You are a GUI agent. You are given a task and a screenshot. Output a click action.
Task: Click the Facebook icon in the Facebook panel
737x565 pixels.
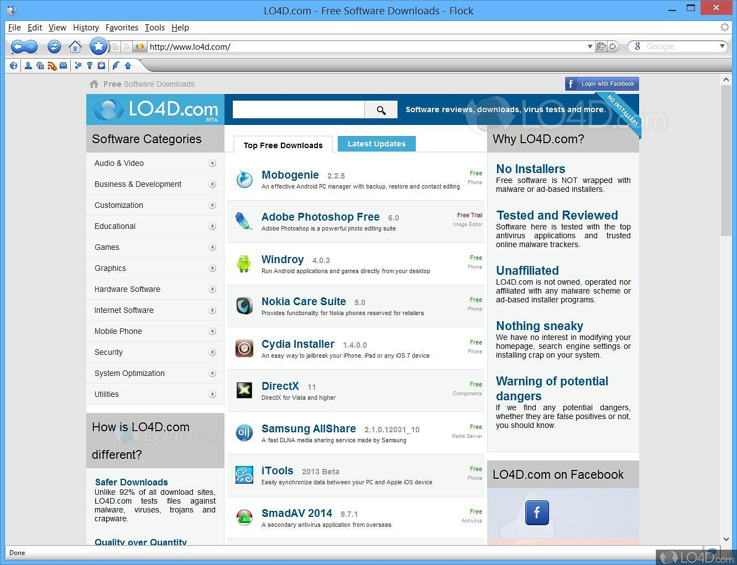pos(537,512)
